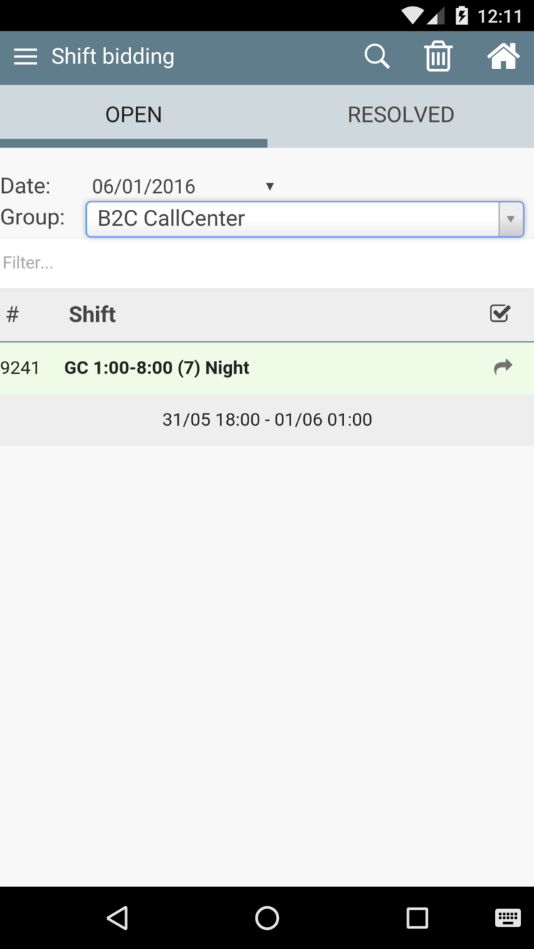Open recent apps with square button

417,918
